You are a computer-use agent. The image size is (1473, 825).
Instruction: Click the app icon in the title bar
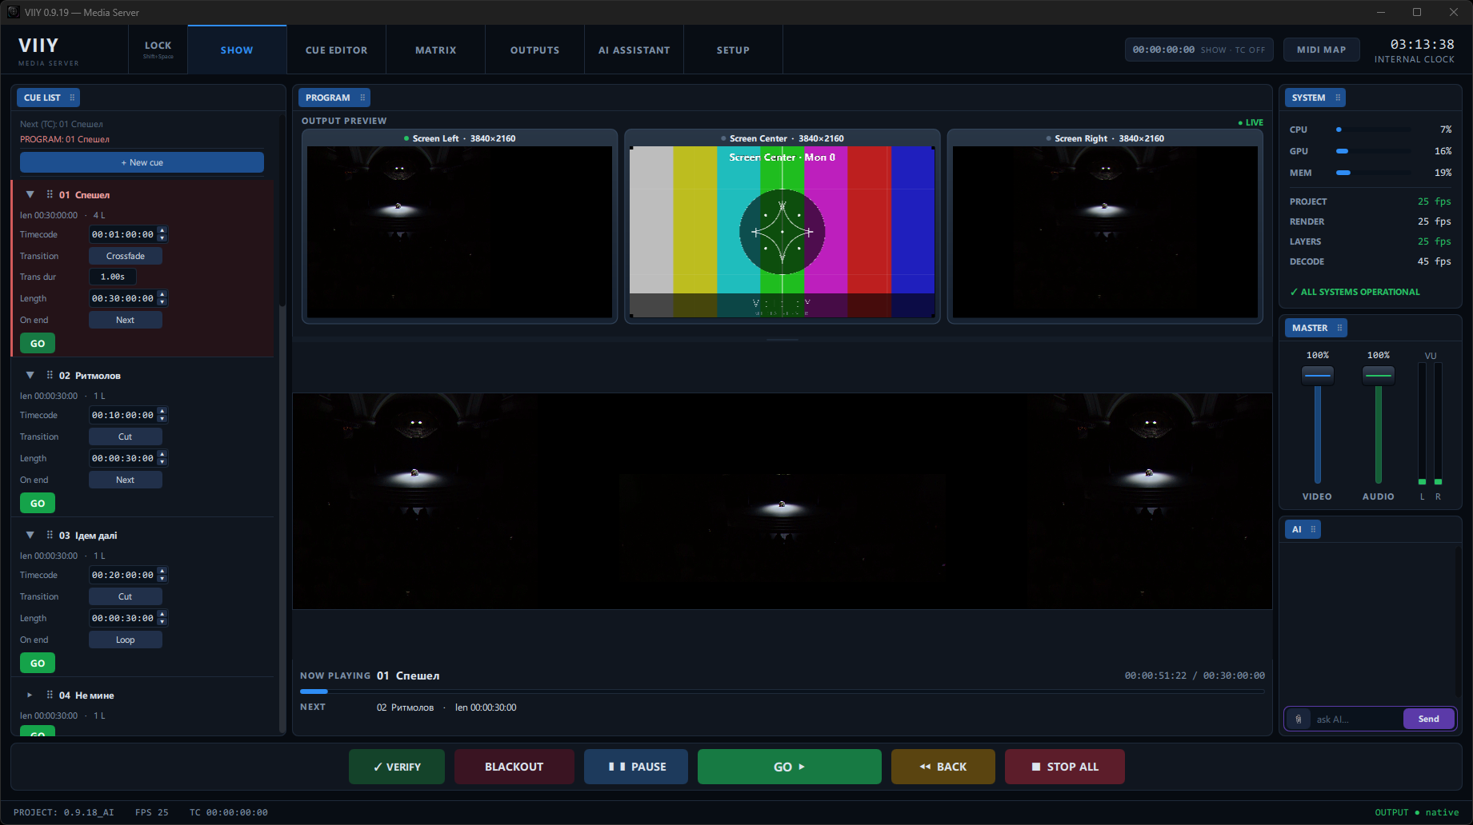pos(13,12)
